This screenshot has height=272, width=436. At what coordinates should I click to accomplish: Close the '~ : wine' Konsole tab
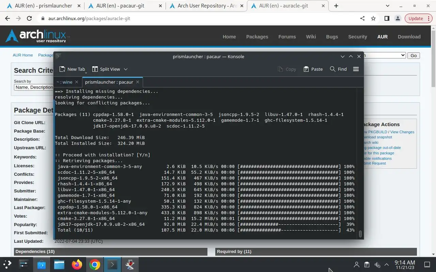(77, 82)
